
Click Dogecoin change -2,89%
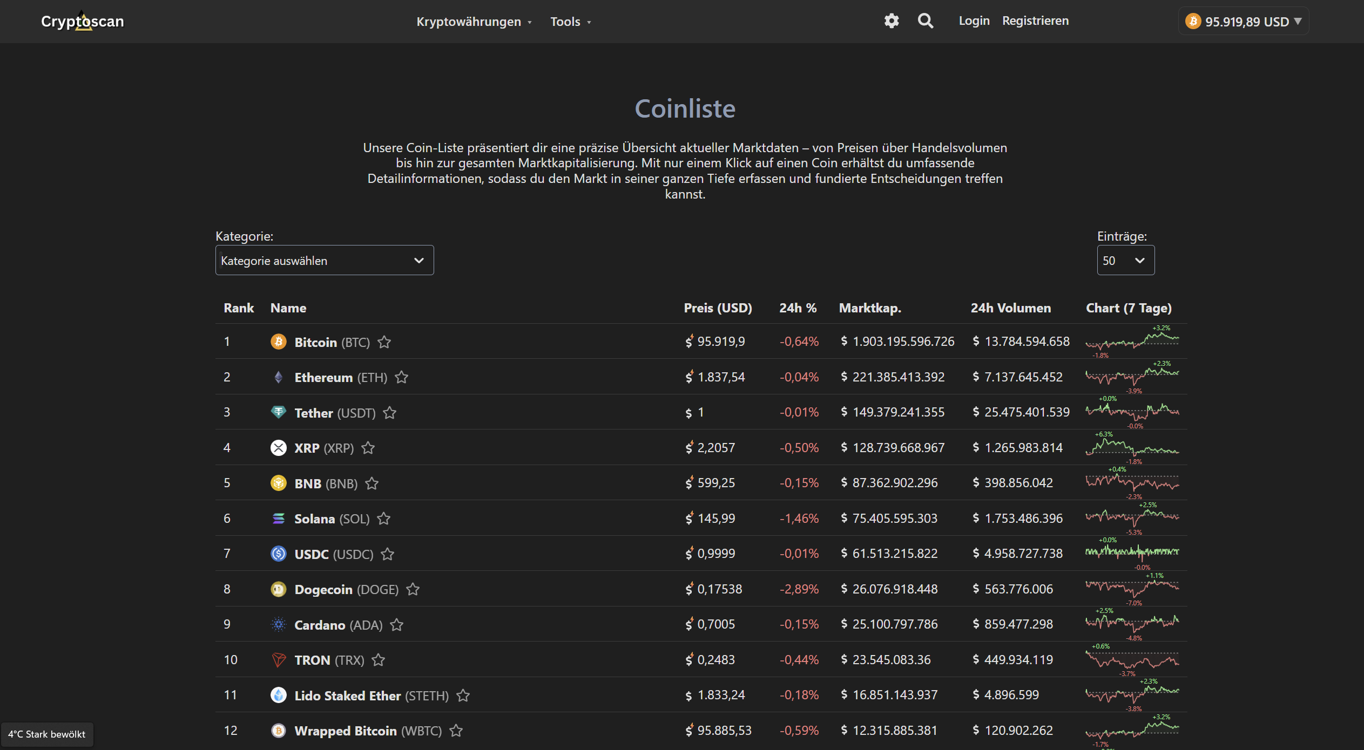point(799,589)
